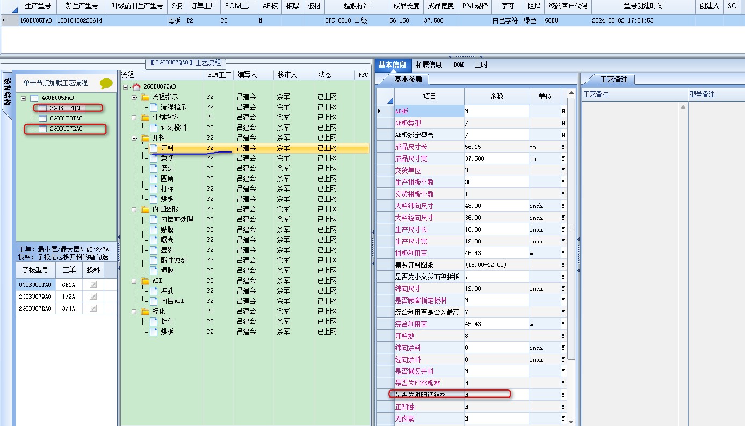Click the 验收标准 column header

(x=357, y=6)
